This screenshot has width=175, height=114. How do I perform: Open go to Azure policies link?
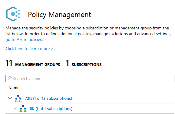tap(25, 39)
